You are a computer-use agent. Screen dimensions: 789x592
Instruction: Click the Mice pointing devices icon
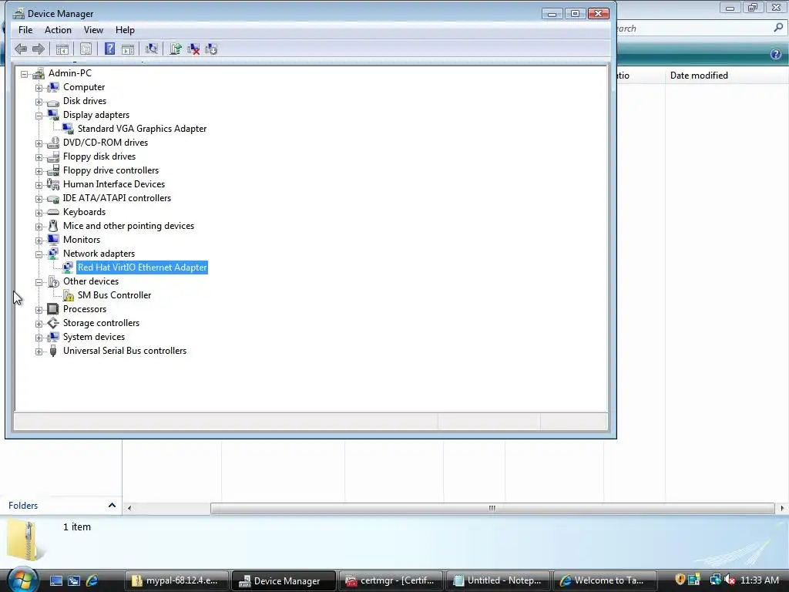(53, 226)
